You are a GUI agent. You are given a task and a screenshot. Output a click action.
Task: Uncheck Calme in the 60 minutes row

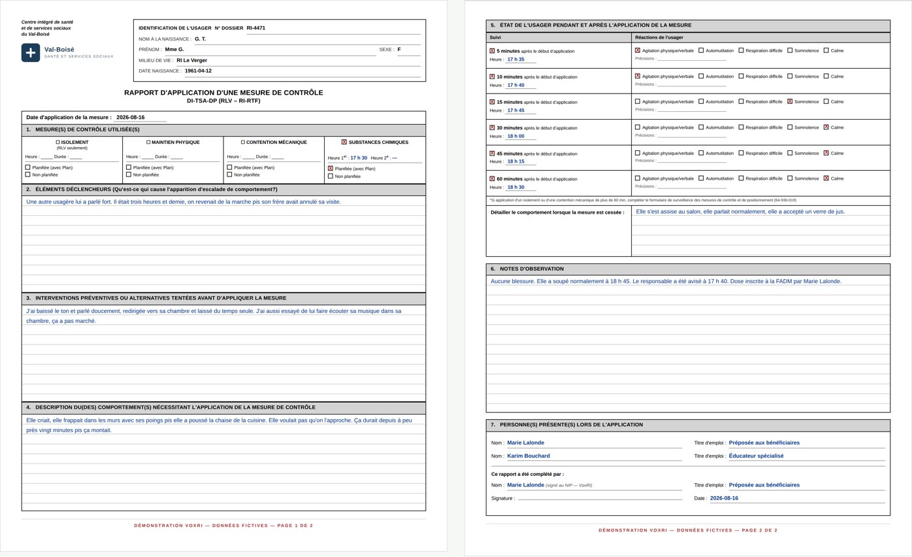click(x=826, y=178)
